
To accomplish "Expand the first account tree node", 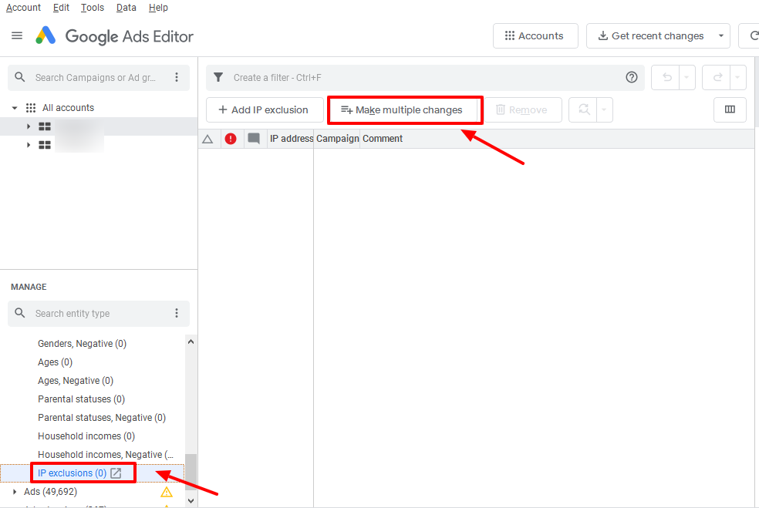I will click(28, 126).
